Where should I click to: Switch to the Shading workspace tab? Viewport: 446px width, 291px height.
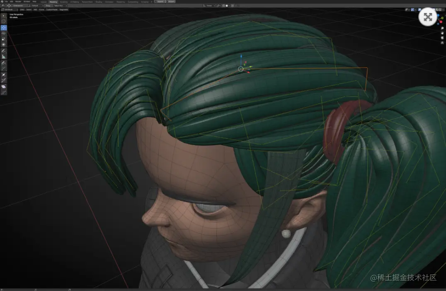pos(99,2)
